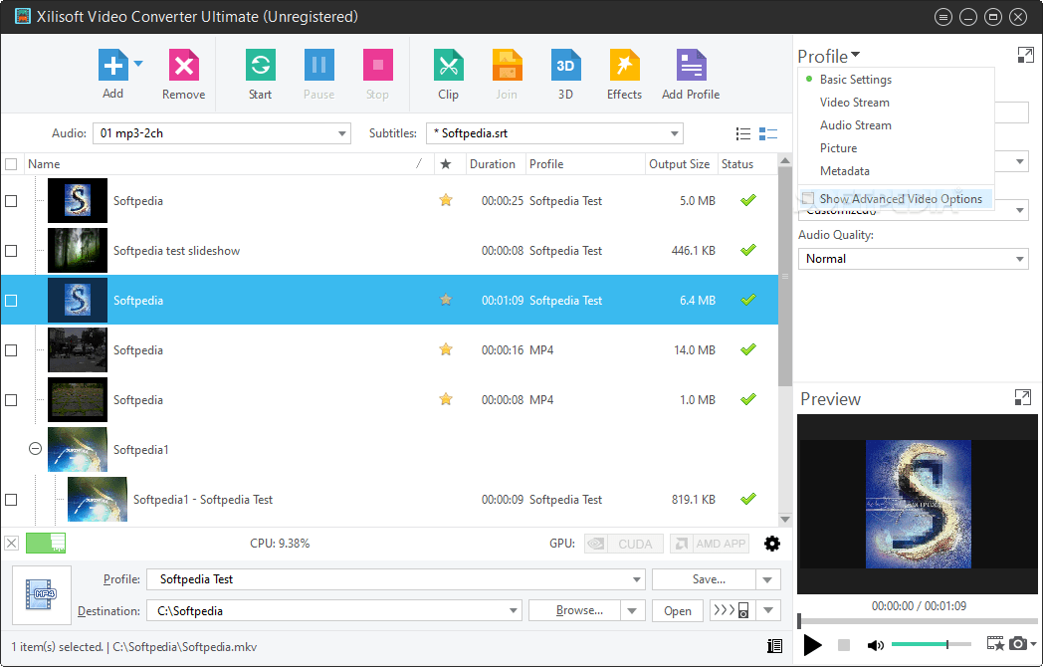The height and width of the screenshot is (667, 1043).
Task: Open the GPU settings gear
Action: point(773,544)
